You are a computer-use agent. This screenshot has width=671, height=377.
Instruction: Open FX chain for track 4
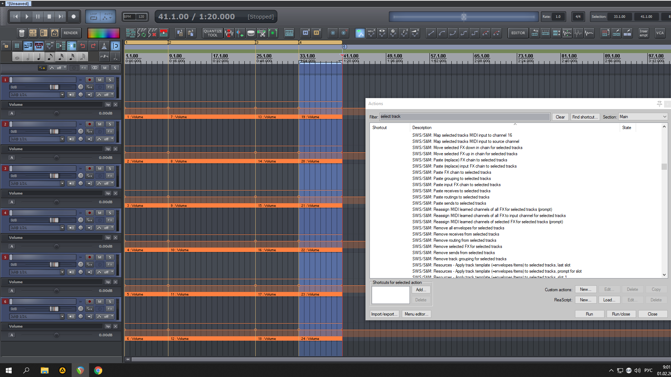tap(110, 220)
